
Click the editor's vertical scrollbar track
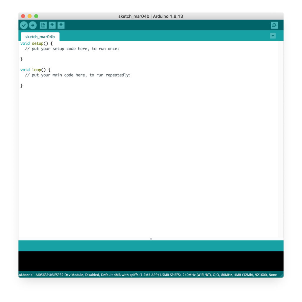click(x=281, y=139)
